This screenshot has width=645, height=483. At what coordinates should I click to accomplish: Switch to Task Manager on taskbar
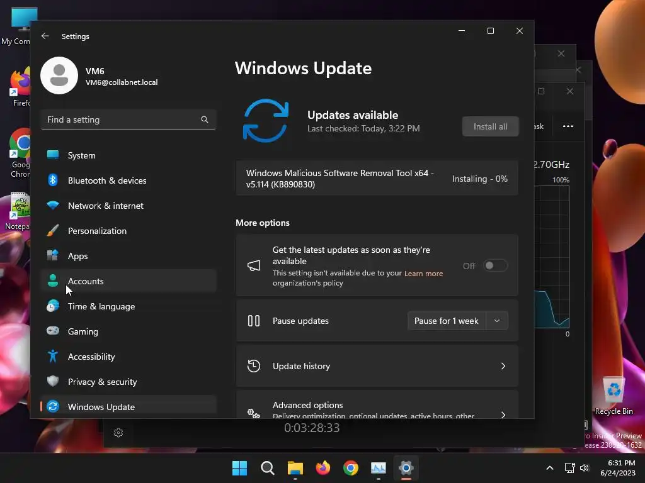point(379,468)
